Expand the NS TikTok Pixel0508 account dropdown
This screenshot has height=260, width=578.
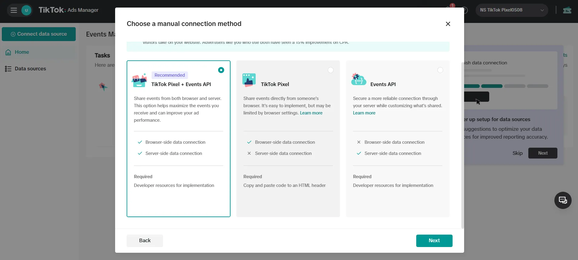(512, 10)
